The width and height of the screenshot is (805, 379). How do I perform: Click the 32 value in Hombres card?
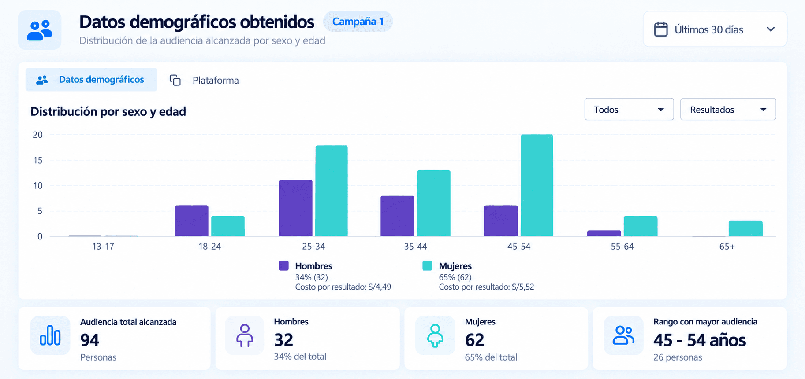(x=283, y=340)
